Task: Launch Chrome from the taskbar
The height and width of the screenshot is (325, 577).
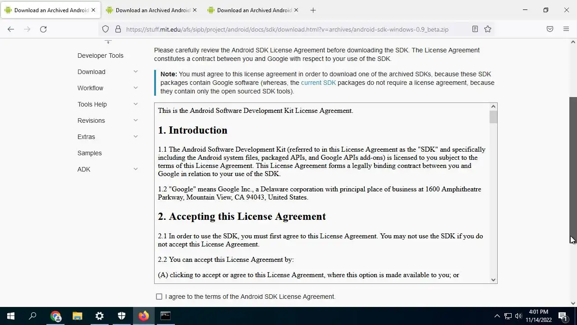Action: pos(55,316)
